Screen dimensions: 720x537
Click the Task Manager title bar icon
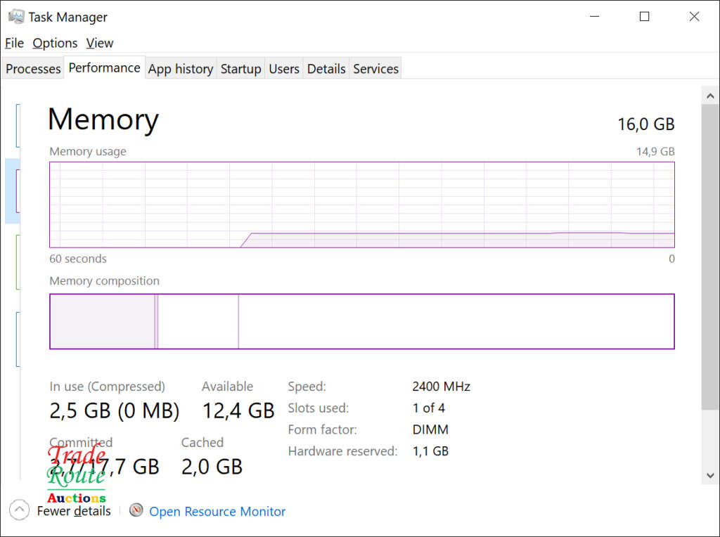[x=16, y=16]
